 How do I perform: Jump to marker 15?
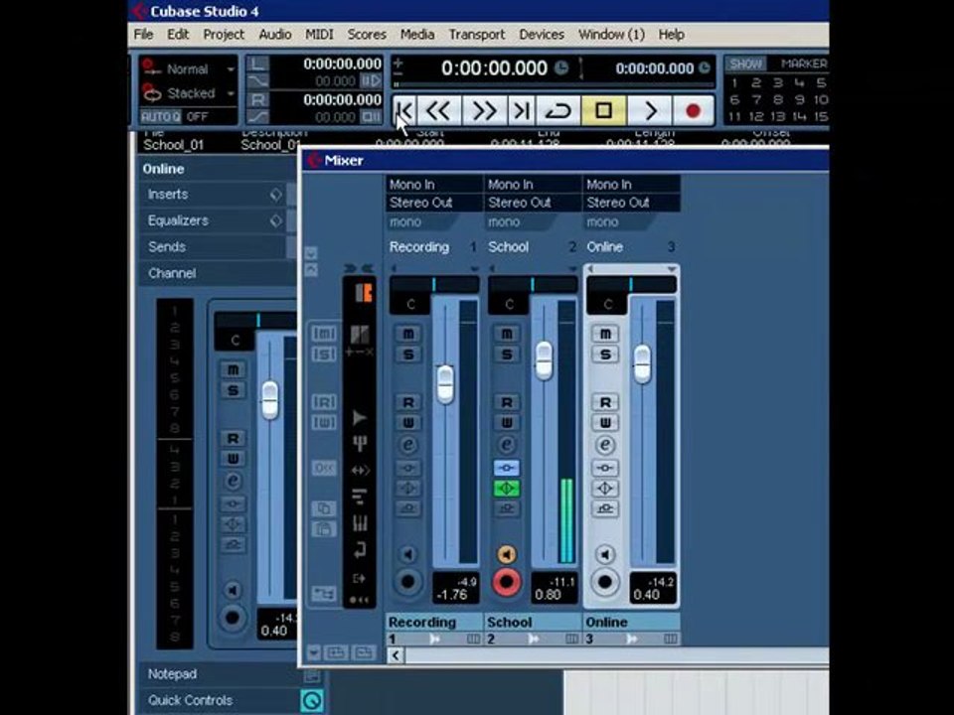[x=821, y=116]
